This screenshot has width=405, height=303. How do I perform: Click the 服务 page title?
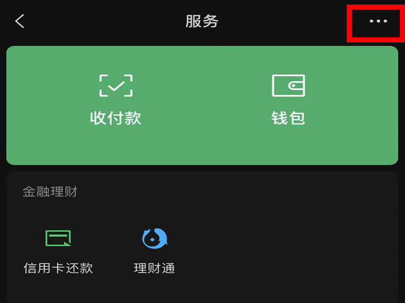(x=202, y=21)
